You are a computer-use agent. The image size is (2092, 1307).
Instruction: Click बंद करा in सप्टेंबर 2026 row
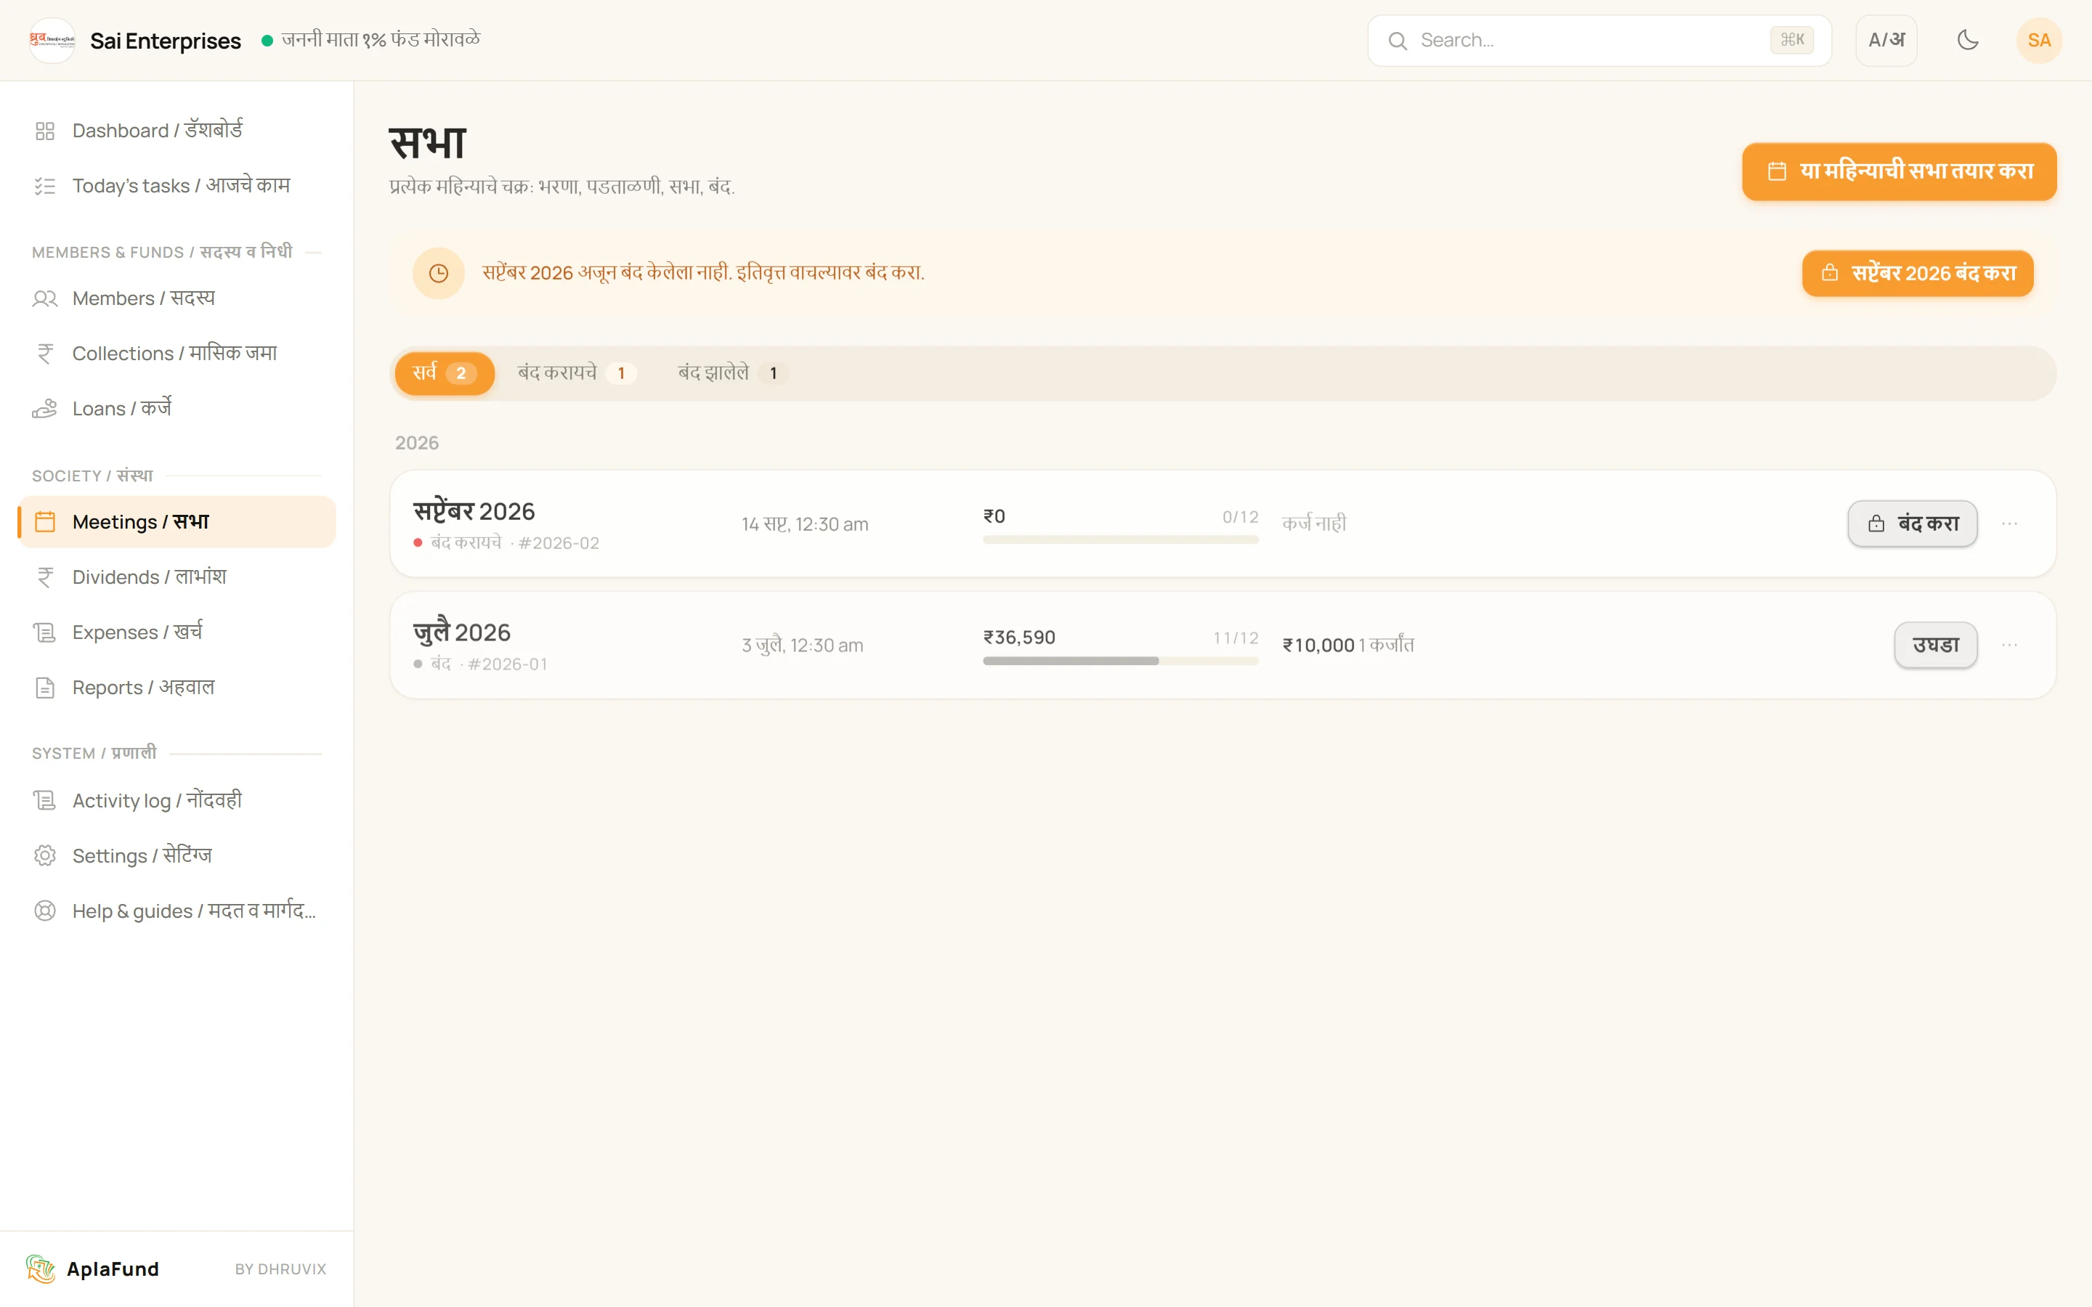pyautogui.click(x=1912, y=524)
